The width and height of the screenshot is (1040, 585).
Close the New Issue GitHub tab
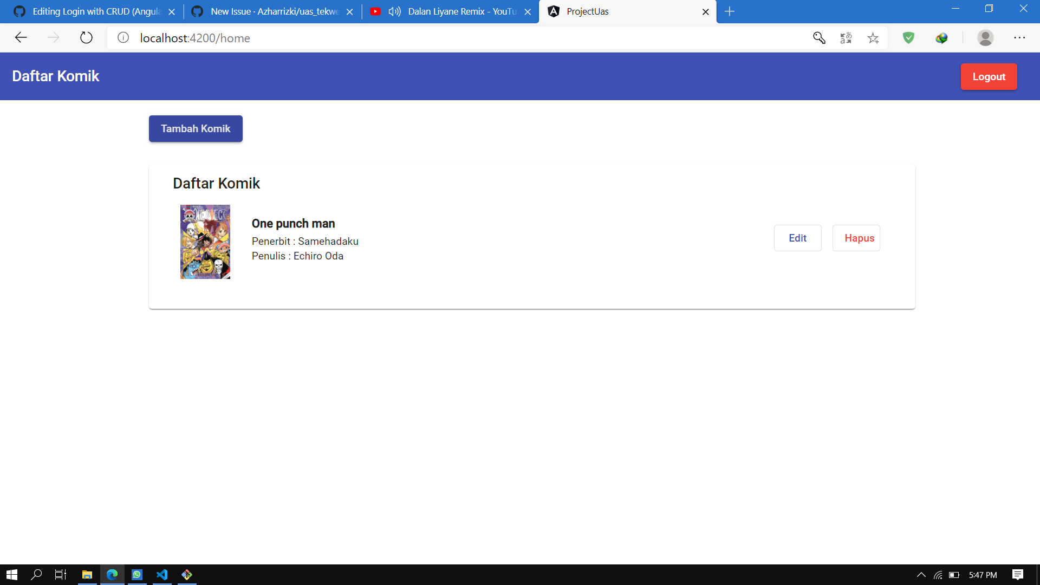(350, 12)
